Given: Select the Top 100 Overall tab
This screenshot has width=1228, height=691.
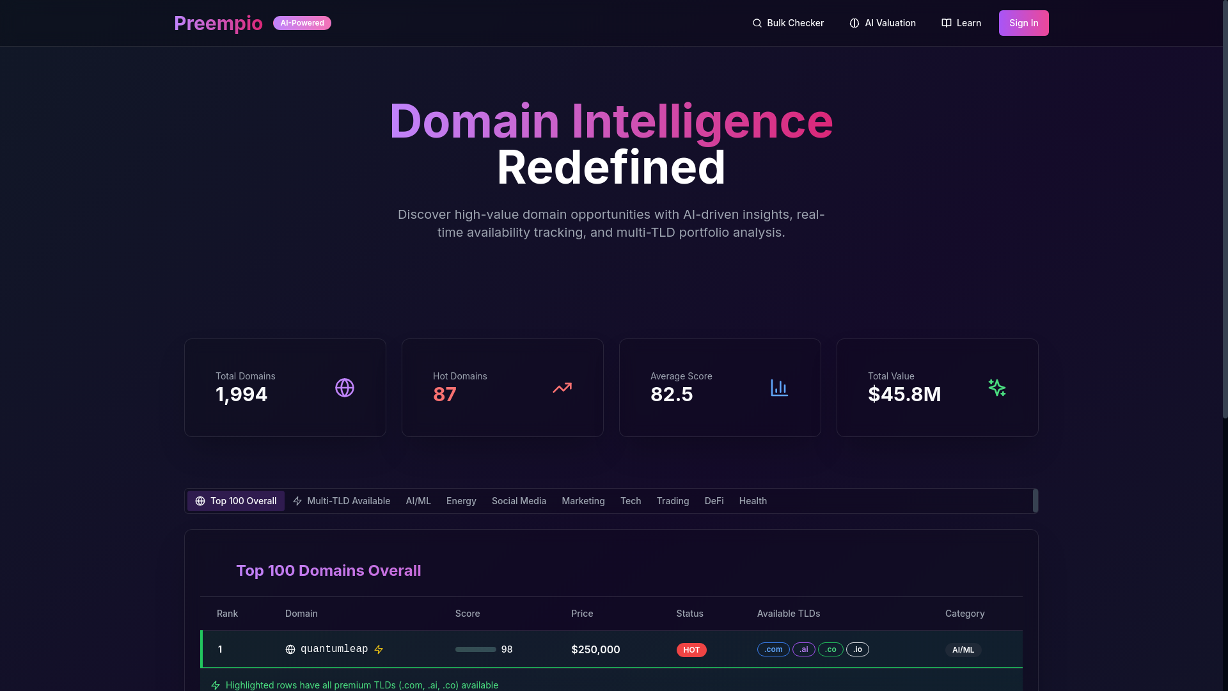Looking at the screenshot, I should pos(236,501).
